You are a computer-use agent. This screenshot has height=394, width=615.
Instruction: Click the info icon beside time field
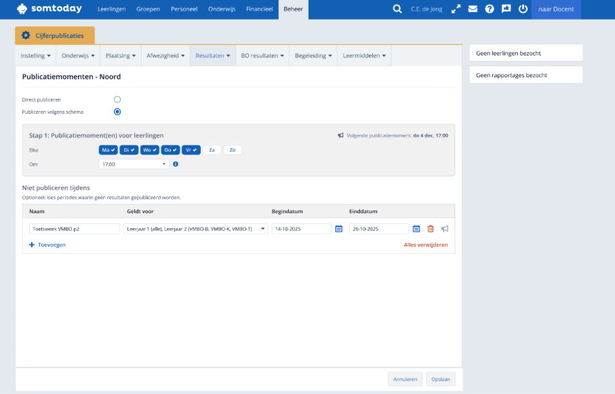(176, 164)
